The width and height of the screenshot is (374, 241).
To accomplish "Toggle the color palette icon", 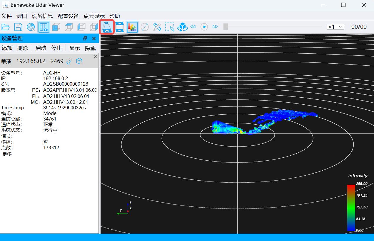I will (x=132, y=27).
